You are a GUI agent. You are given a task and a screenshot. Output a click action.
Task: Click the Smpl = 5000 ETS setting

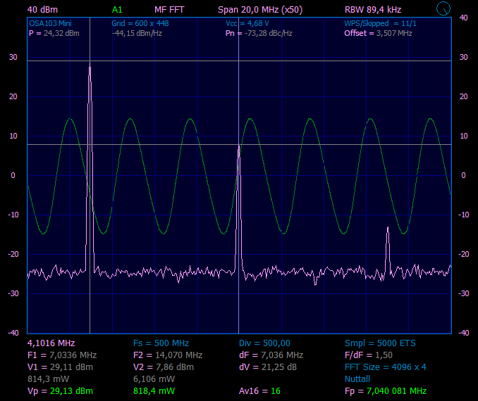pyautogui.click(x=380, y=343)
